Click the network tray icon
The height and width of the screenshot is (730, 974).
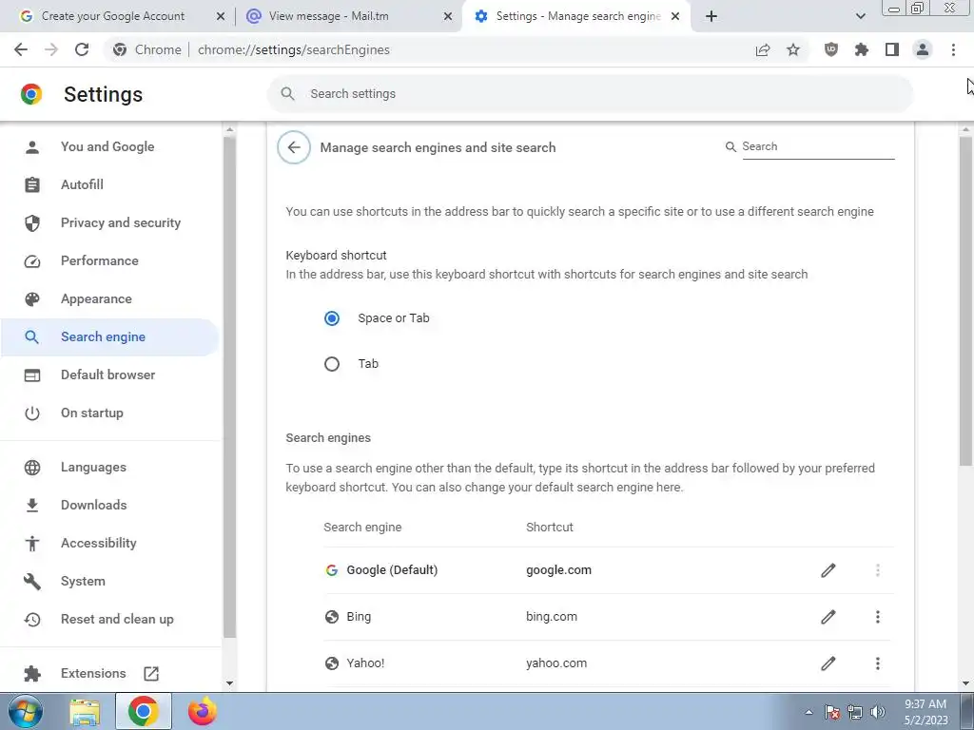(x=855, y=712)
